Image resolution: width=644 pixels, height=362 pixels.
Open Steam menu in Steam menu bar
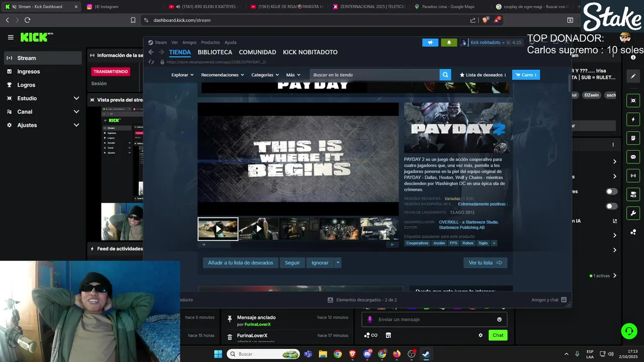[x=157, y=42]
